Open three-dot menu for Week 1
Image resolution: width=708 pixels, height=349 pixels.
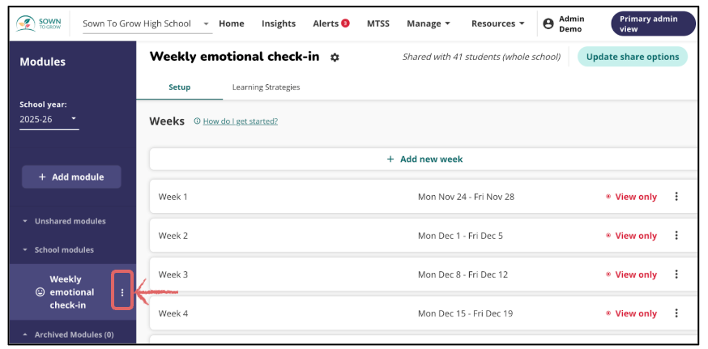(x=676, y=197)
